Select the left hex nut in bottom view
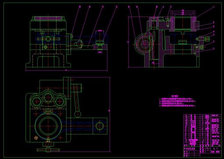Screen dimensions: 224x159 tap(36, 101)
